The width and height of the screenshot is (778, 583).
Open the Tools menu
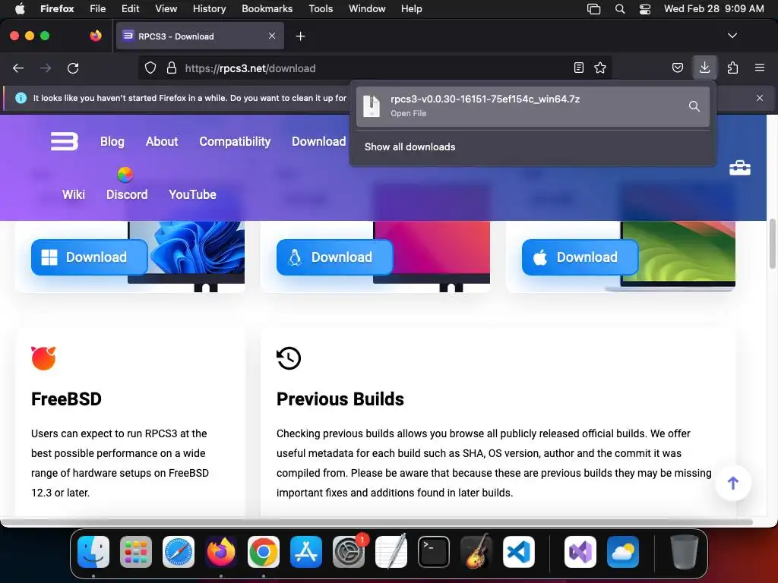tap(321, 9)
